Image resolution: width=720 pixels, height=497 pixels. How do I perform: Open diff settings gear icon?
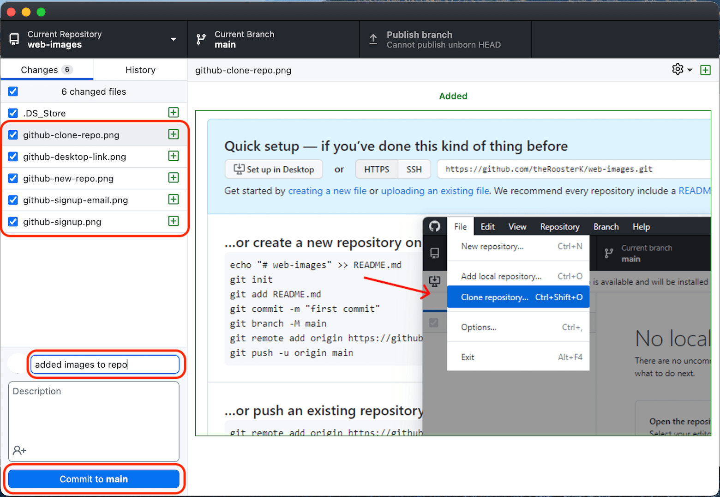pyautogui.click(x=678, y=69)
